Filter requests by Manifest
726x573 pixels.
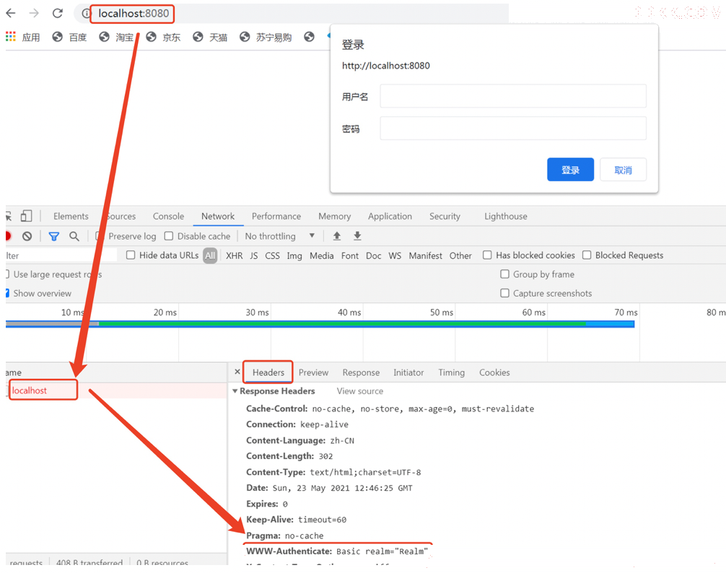tap(426, 255)
